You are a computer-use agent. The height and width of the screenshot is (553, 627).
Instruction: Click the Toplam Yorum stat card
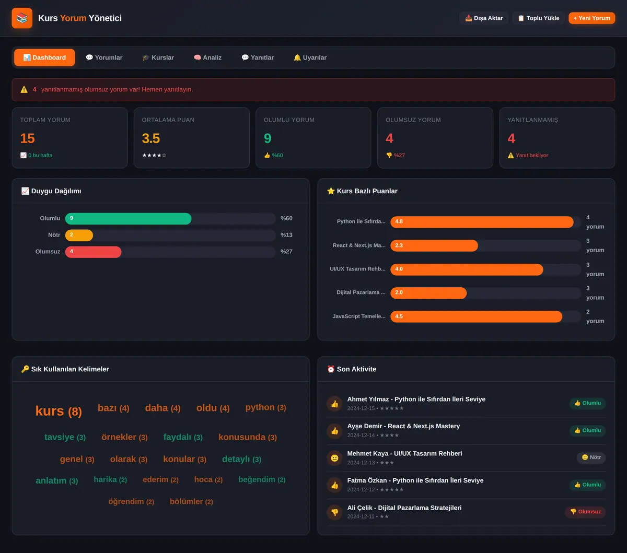(x=69, y=138)
